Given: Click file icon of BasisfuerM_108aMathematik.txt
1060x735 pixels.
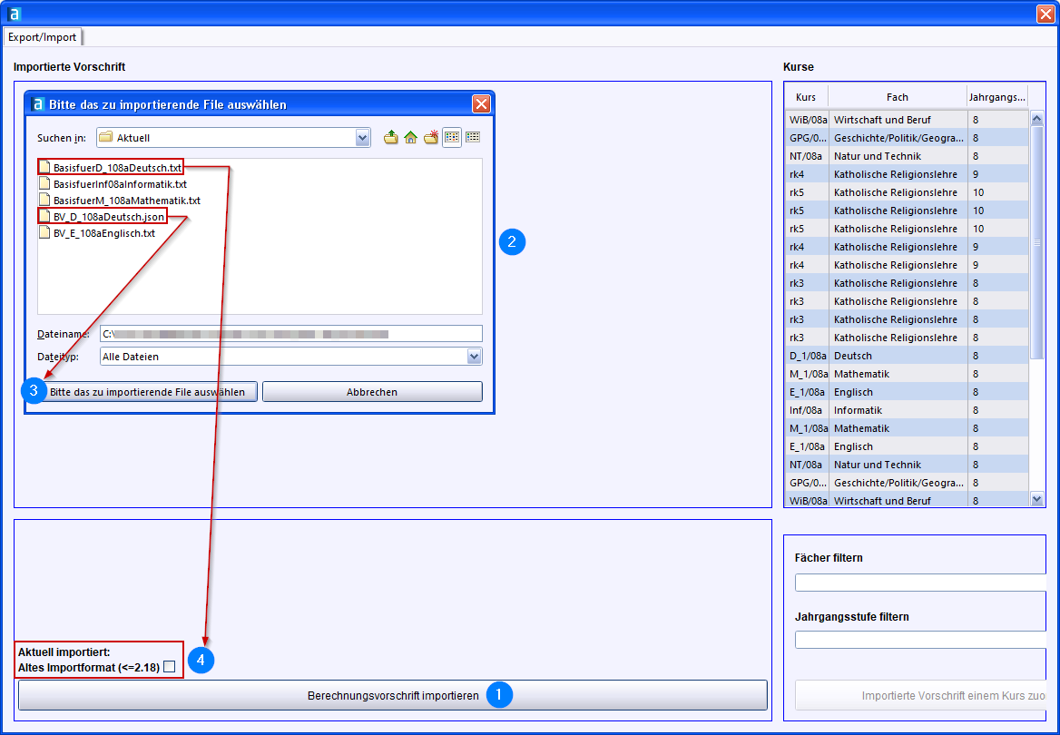Looking at the screenshot, I should (44, 201).
